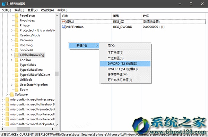Open the 查看(V) menu
Screen dimensions: 208x137
tap(33, 10)
